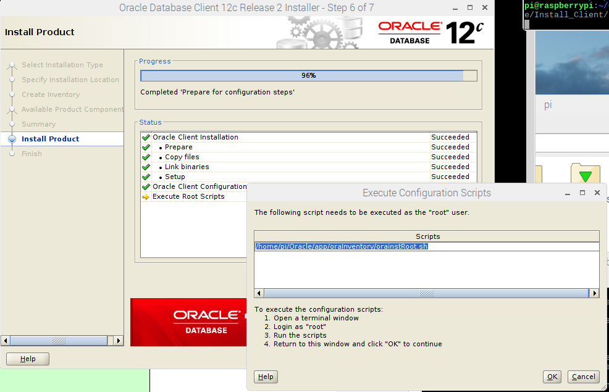Maximize the Oracle installer window
Screen dimensions: 609x392
470,8
